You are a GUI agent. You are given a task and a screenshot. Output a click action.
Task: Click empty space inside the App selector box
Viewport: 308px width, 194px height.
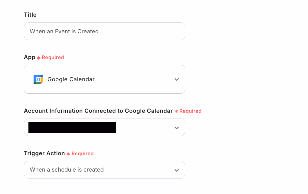coord(133,79)
